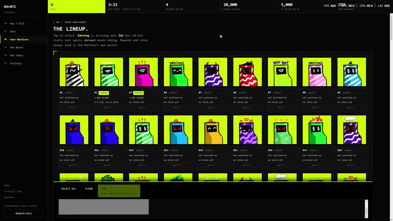Pick machine #15 purple wavy image
Image resolution: width=393 pixels, height=221 pixels.
pyautogui.click(x=248, y=130)
